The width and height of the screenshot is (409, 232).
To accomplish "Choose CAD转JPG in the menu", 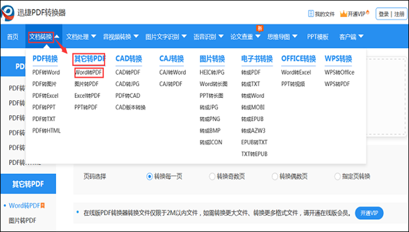I will click(x=127, y=84).
